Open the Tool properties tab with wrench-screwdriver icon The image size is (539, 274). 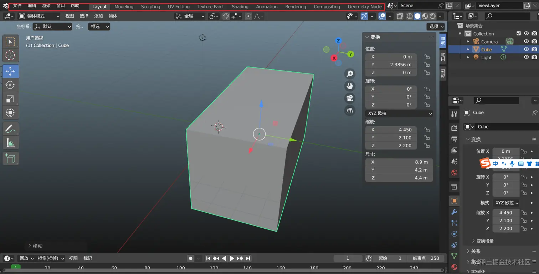[x=454, y=114]
